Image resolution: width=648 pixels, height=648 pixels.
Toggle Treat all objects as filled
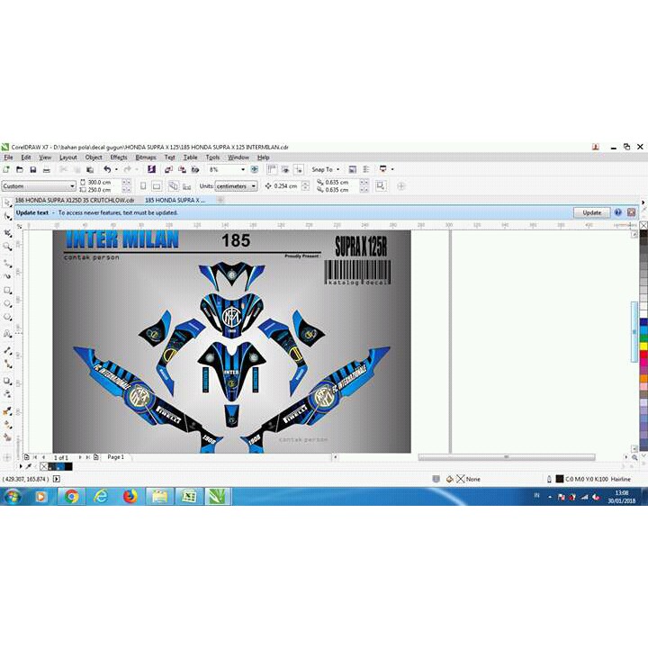pos(380,185)
